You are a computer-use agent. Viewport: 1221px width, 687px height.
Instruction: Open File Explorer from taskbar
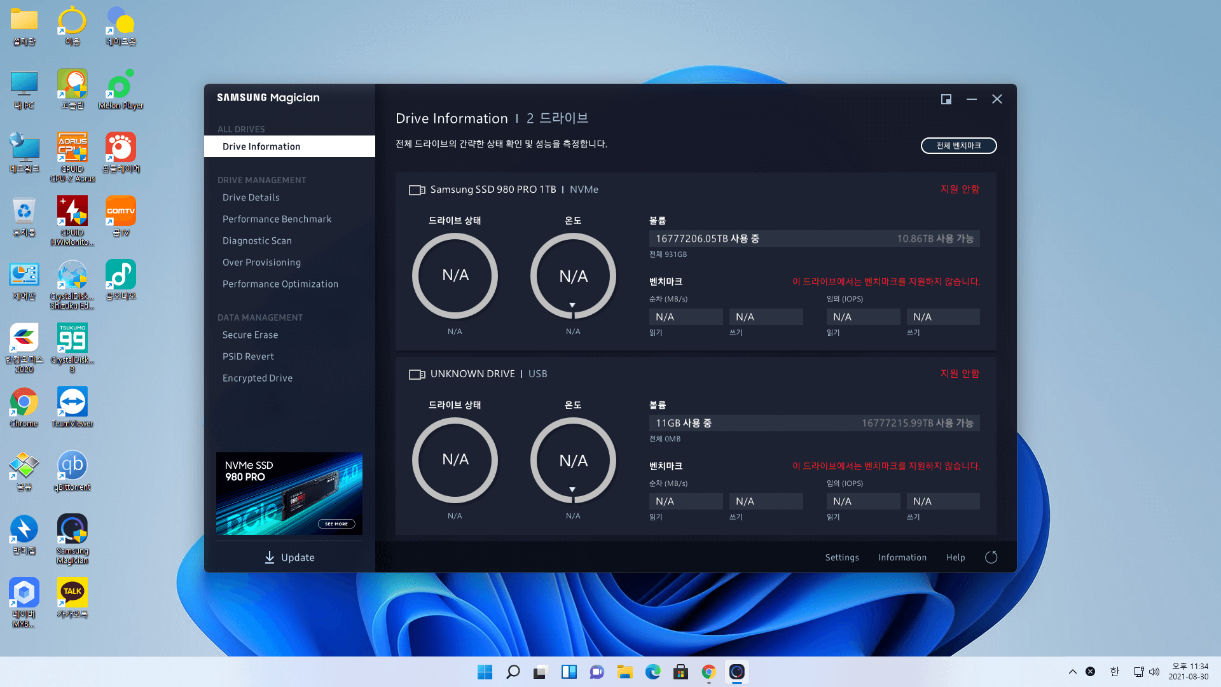click(624, 672)
